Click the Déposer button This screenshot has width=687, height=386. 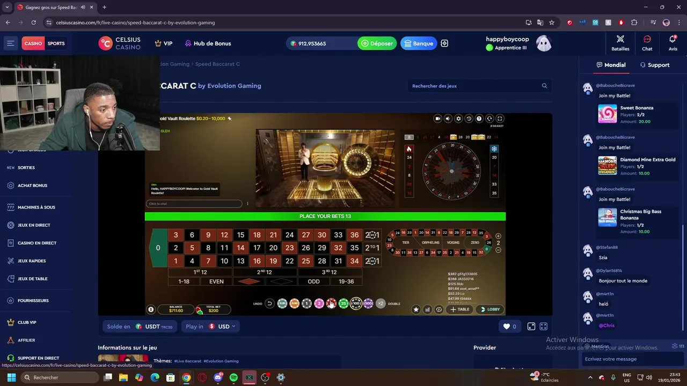tap(377, 43)
